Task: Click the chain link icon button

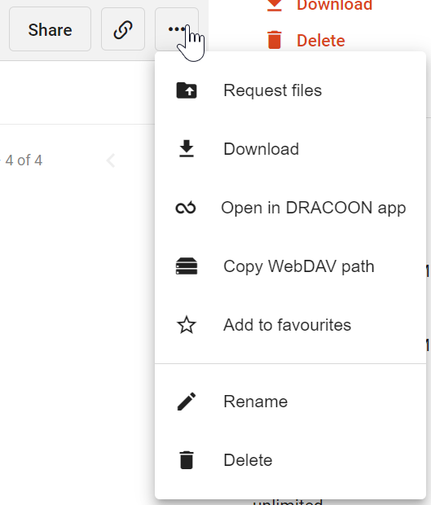Action: tap(123, 29)
